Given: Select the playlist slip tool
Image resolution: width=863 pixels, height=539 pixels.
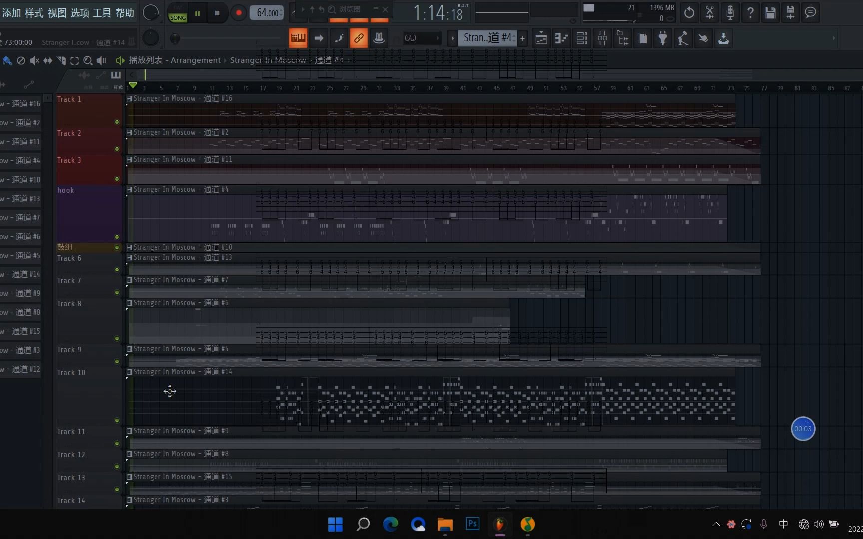Looking at the screenshot, I should [x=48, y=61].
